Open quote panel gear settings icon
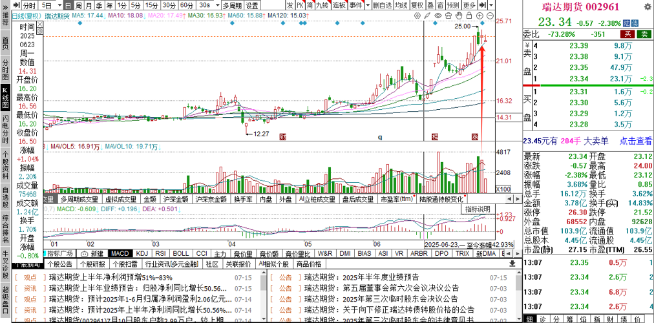Viewport: 654px width, 323px height. pos(648,7)
